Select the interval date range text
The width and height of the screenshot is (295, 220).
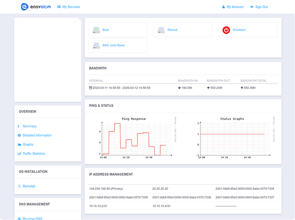121,88
